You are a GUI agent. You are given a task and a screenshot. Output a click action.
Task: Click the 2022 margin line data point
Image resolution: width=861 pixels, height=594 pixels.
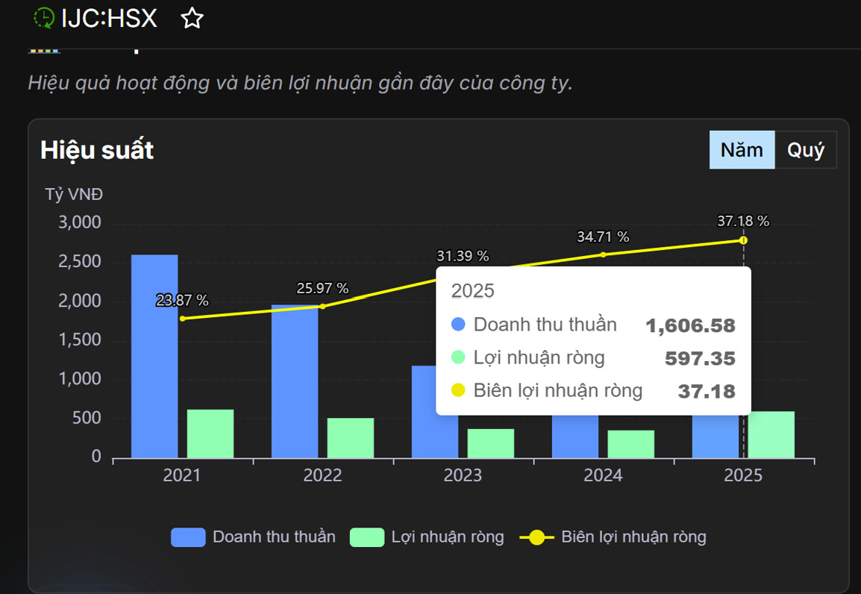[322, 306]
